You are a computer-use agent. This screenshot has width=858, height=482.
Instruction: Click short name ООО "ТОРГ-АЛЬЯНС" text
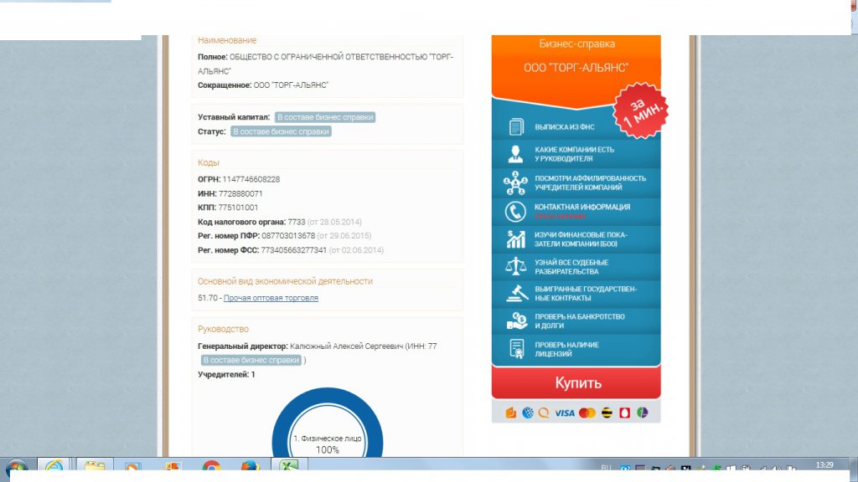click(x=291, y=85)
